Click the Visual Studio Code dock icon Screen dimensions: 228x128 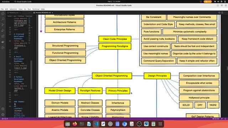(96, 124)
